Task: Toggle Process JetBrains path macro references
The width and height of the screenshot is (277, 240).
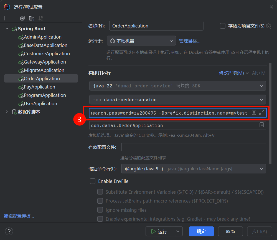Action: 100,201
